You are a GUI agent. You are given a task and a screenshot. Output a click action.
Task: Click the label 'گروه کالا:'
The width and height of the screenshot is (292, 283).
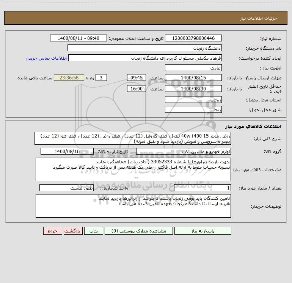(x=272, y=152)
